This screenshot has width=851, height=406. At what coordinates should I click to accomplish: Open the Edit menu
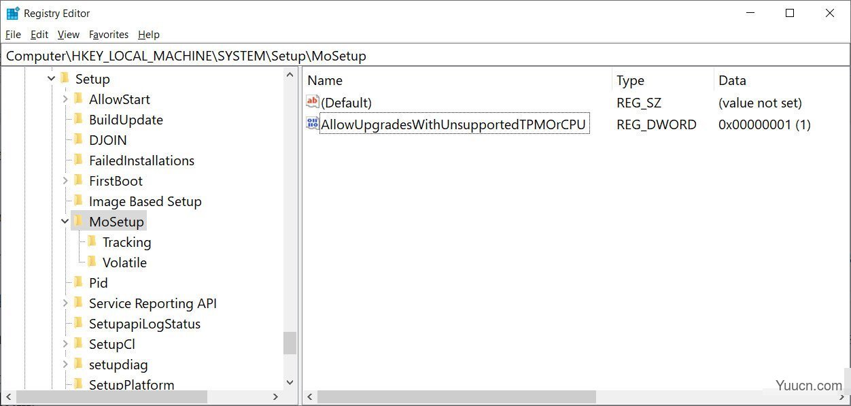click(x=39, y=35)
